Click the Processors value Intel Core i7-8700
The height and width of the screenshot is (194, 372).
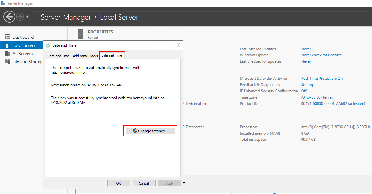336,127
